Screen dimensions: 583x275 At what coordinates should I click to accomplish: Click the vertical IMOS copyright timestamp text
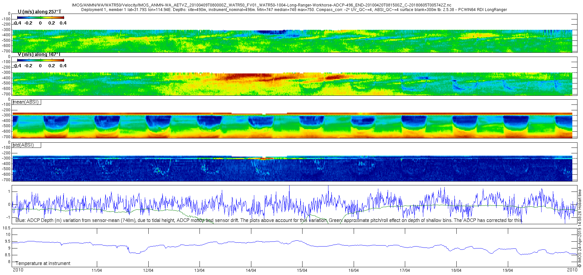point(579,228)
